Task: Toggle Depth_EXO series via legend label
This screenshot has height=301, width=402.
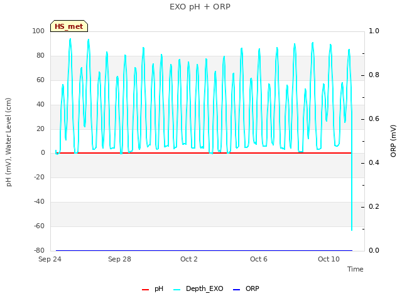Action: [205, 288]
